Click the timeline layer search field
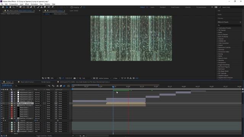The image size is (244, 137). point(30,86)
